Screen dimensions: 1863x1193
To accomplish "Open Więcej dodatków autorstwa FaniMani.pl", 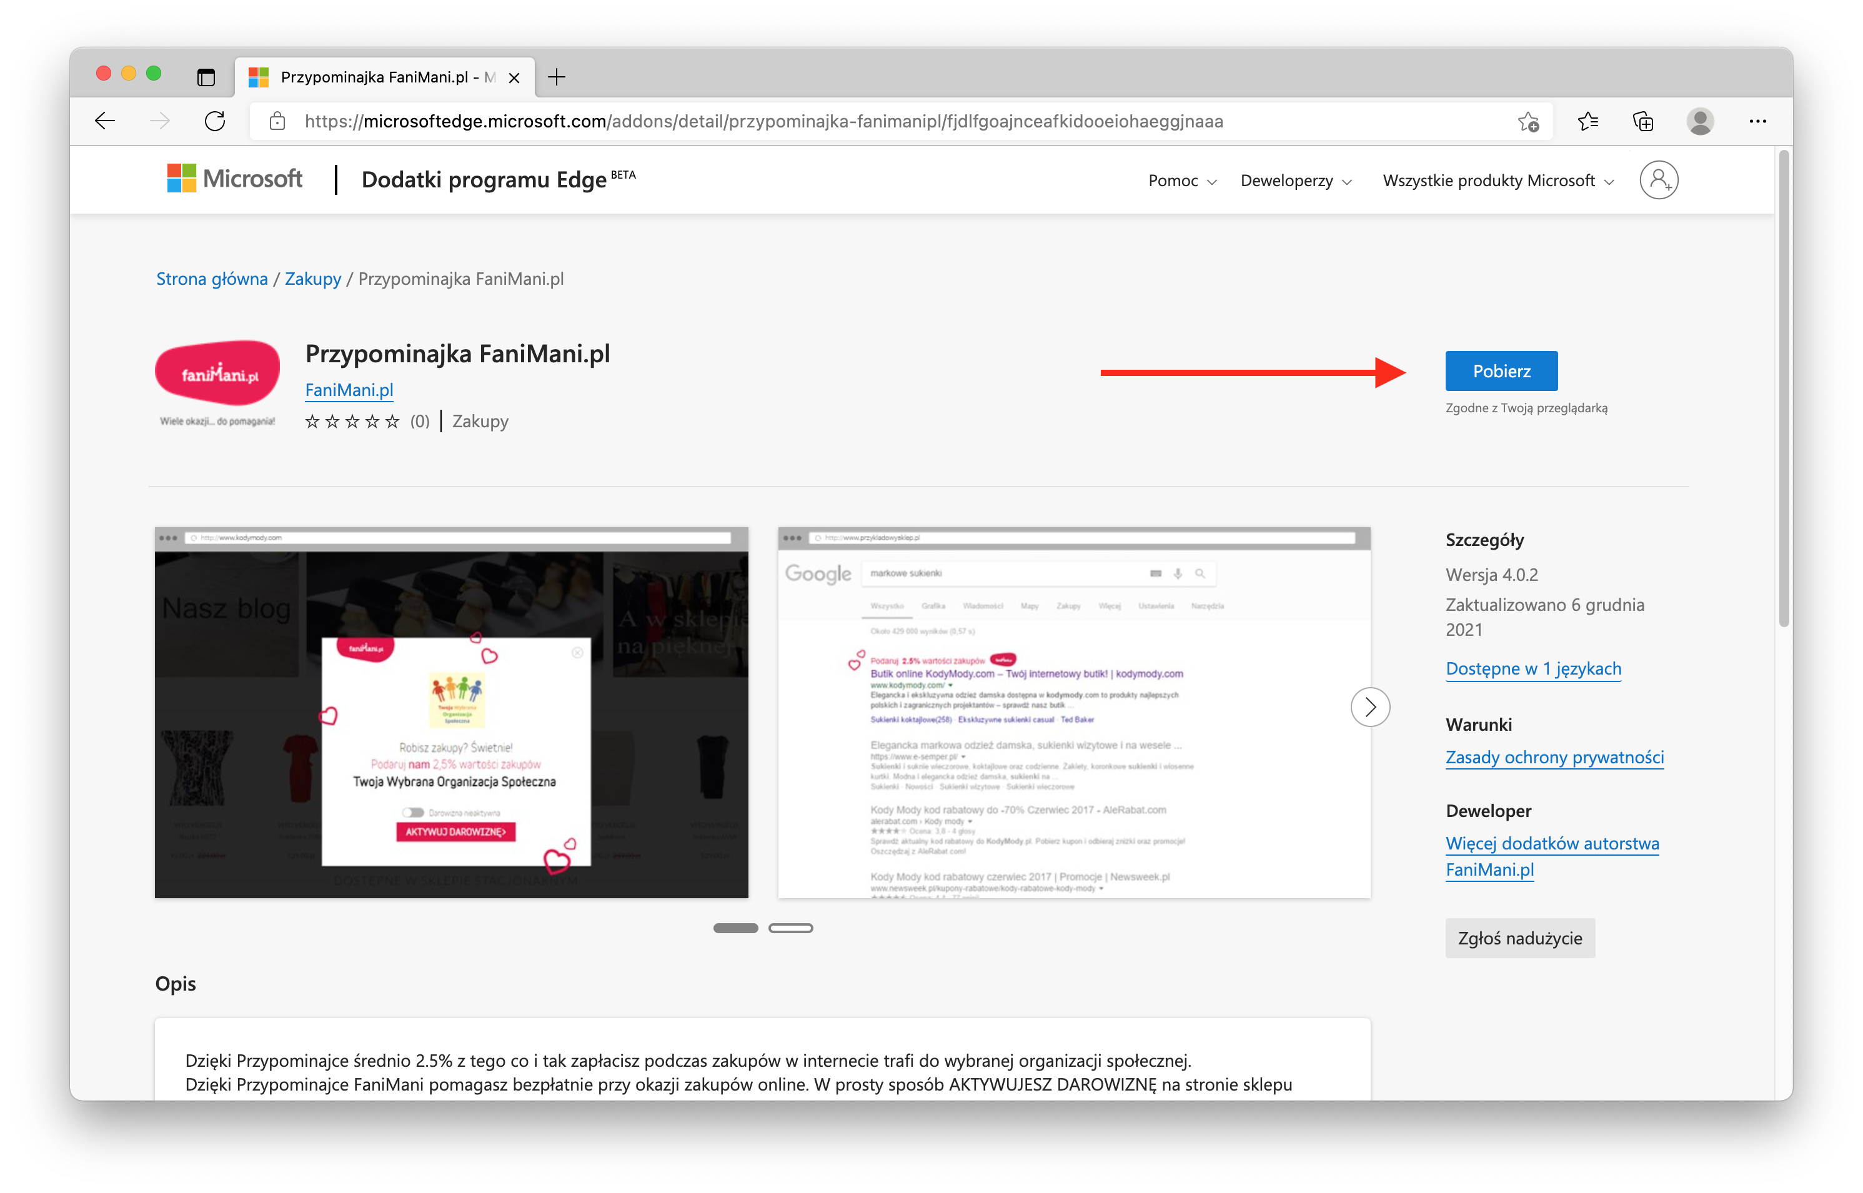I will pyautogui.click(x=1552, y=856).
